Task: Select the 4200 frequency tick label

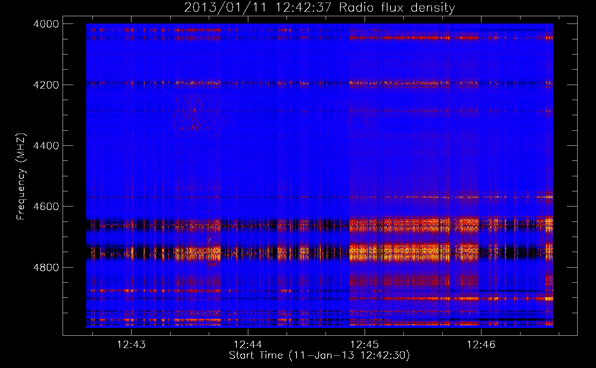Action: click(x=46, y=85)
